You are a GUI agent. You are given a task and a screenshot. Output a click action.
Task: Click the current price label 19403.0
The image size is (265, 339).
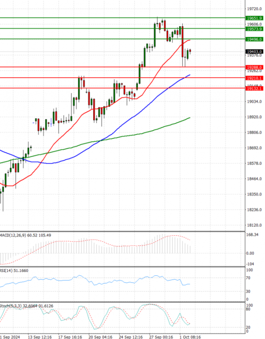coord(254,52)
